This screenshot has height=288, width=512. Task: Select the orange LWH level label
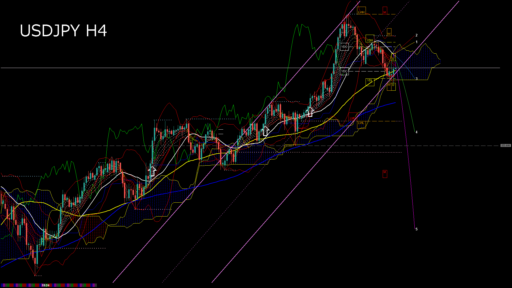click(x=361, y=12)
